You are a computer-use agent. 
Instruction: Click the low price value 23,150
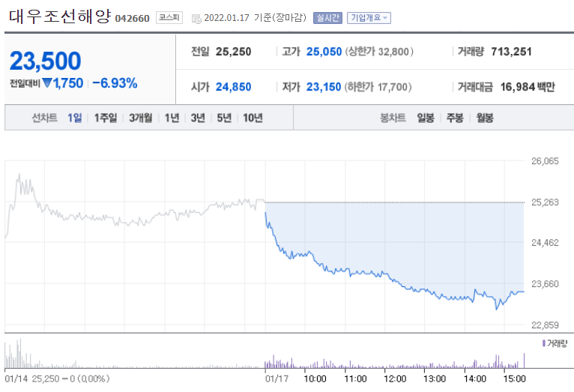324,87
